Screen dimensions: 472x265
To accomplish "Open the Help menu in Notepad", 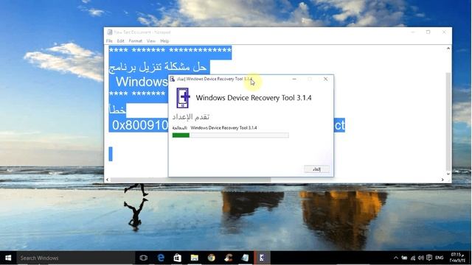I will 164,41.
